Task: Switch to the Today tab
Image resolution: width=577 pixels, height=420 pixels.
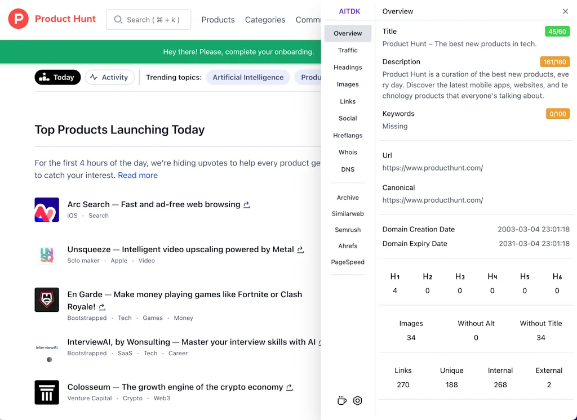Action: click(x=57, y=77)
